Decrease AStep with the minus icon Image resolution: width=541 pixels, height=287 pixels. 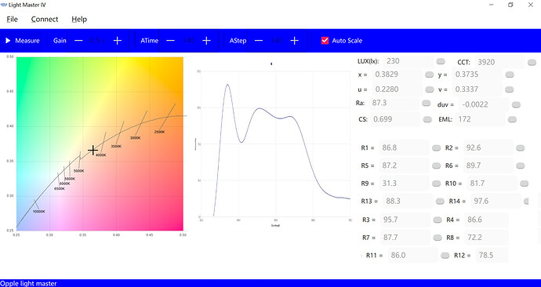tap(259, 41)
